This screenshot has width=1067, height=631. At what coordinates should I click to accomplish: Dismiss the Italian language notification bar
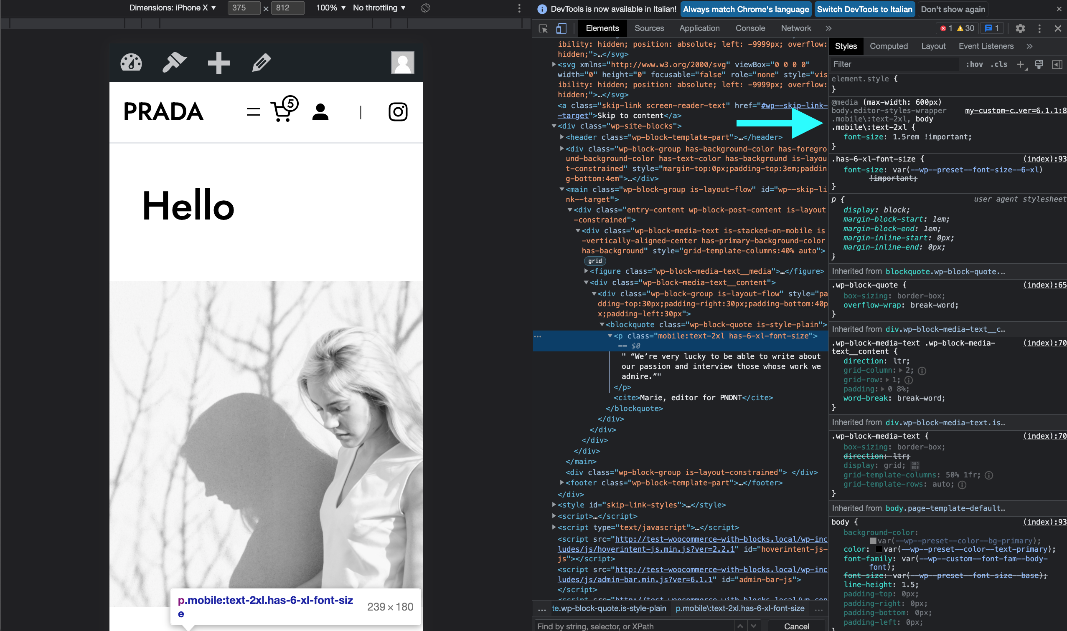point(1059,9)
